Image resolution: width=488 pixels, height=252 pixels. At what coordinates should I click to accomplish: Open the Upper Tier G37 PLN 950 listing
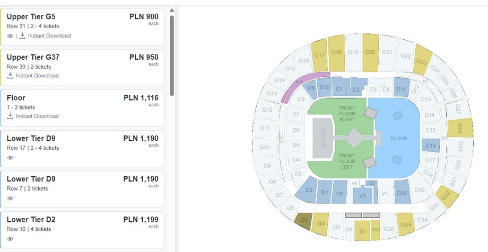[82, 67]
